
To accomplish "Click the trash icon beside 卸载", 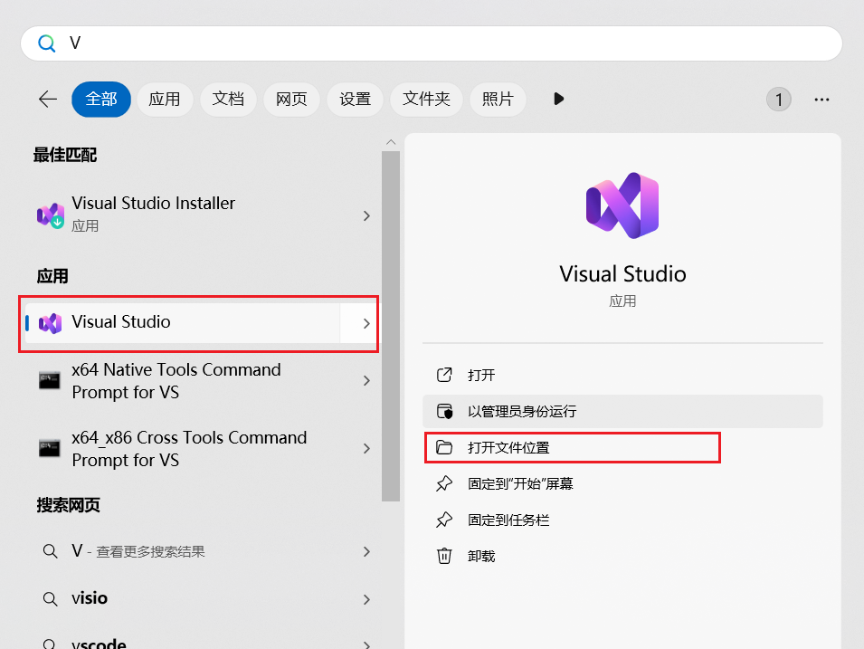I will pyautogui.click(x=444, y=556).
